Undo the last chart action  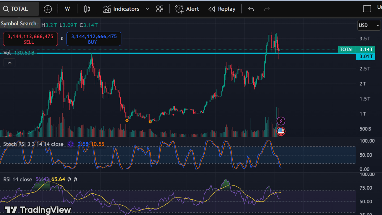[251, 9]
